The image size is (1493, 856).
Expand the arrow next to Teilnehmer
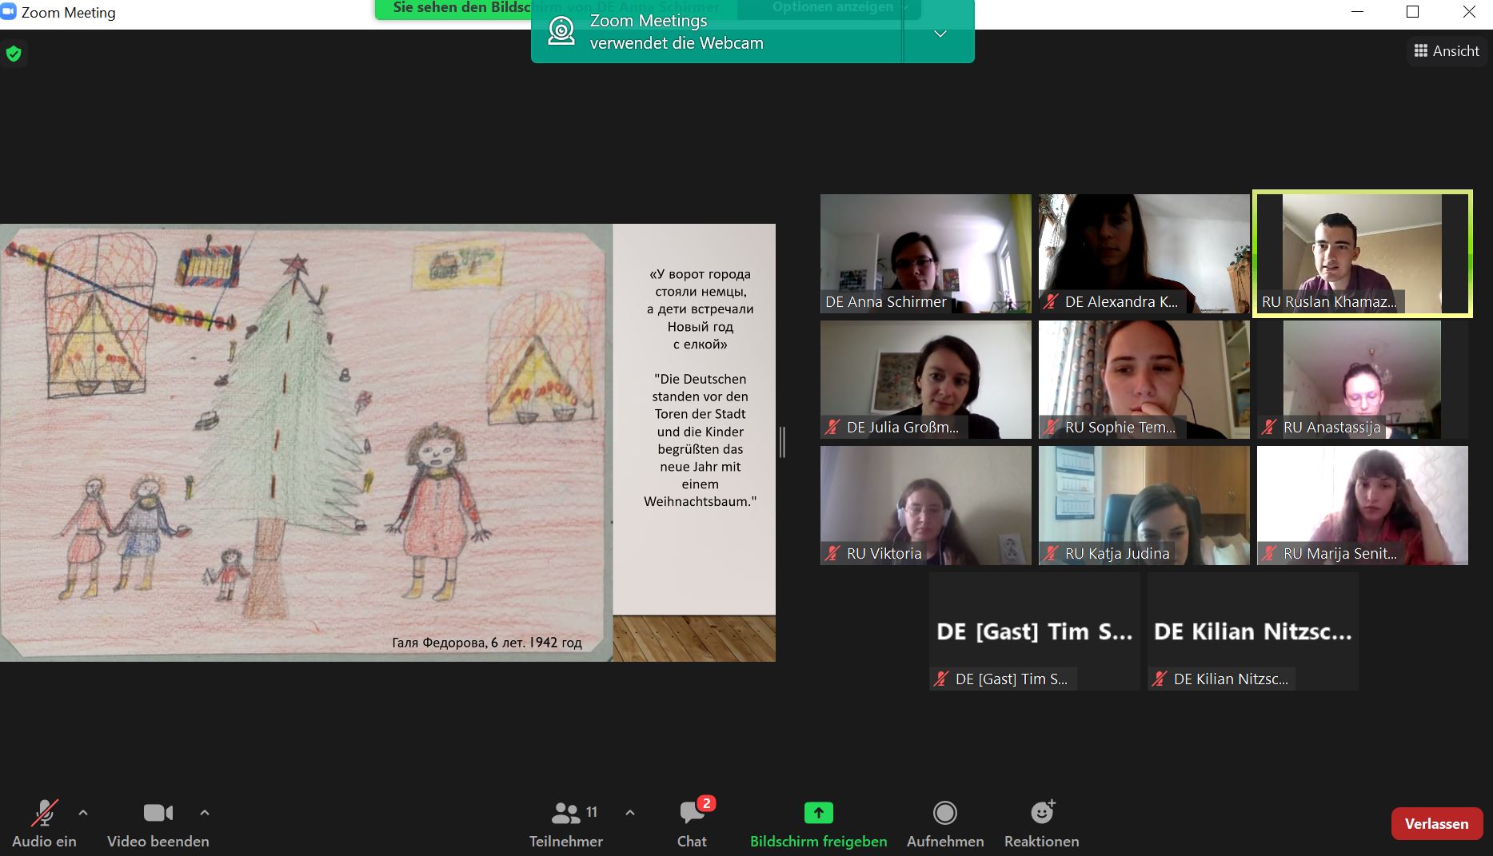[630, 813]
